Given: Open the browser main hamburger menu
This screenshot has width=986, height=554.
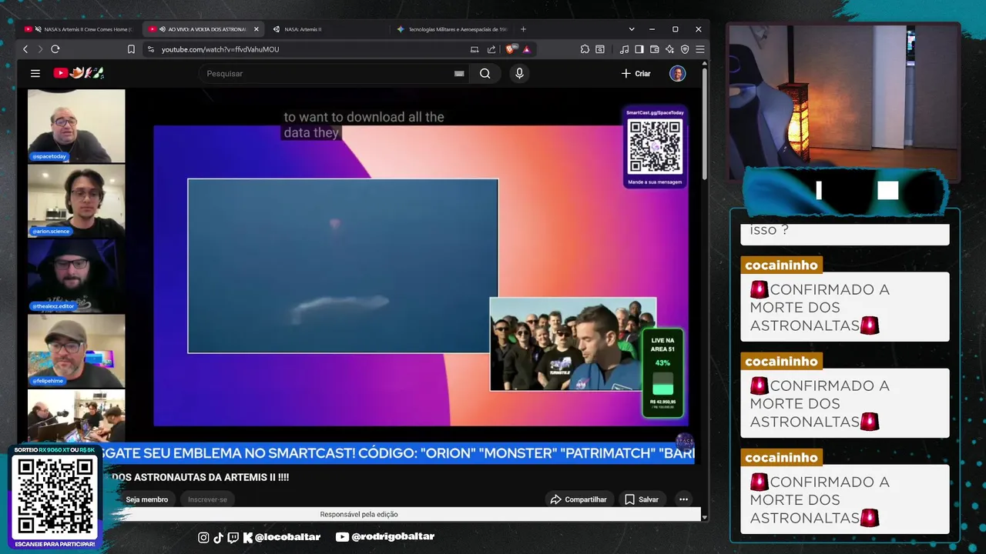Looking at the screenshot, I should (699, 49).
